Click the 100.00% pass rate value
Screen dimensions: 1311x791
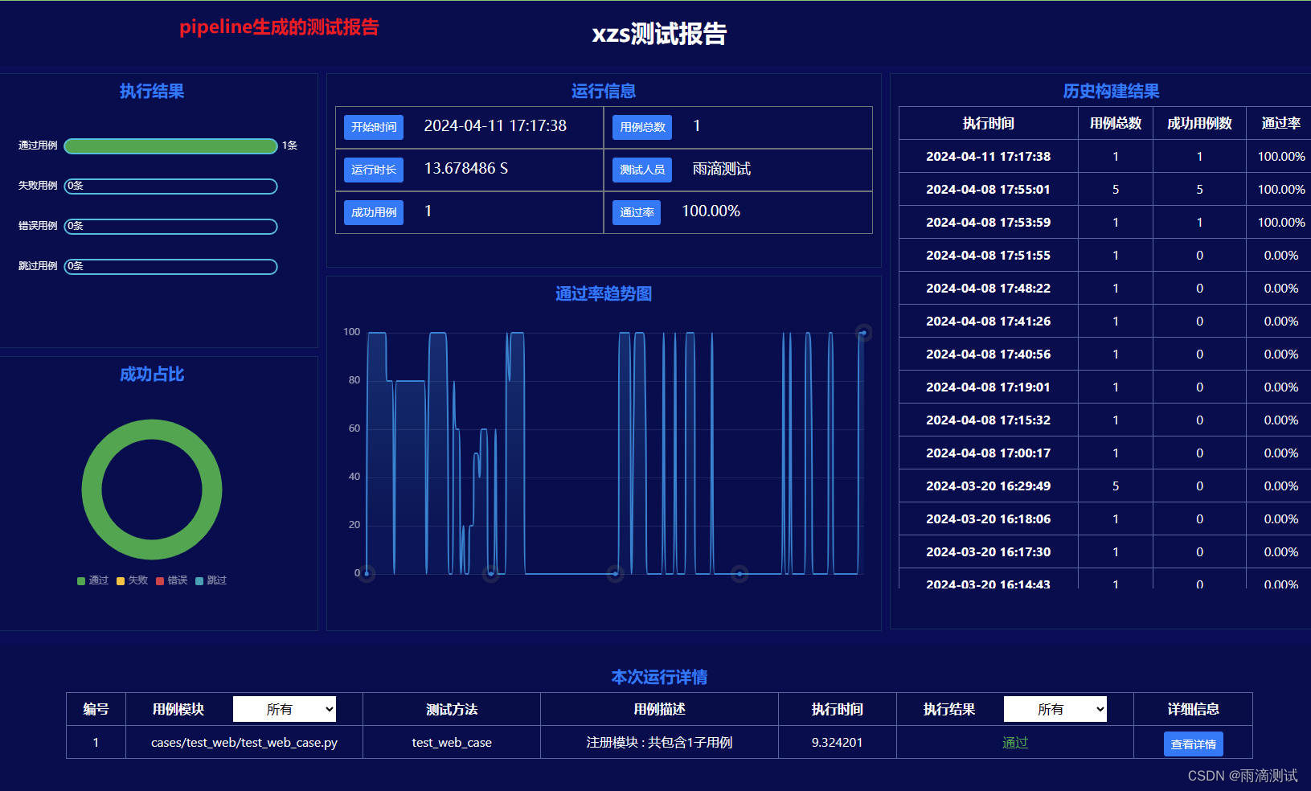tap(711, 211)
